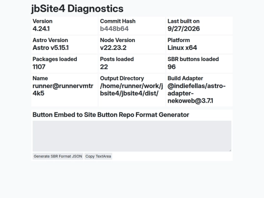Select packages loaded count 1107
Image resolution: width=264 pixels, height=198 pixels.
coord(39,67)
